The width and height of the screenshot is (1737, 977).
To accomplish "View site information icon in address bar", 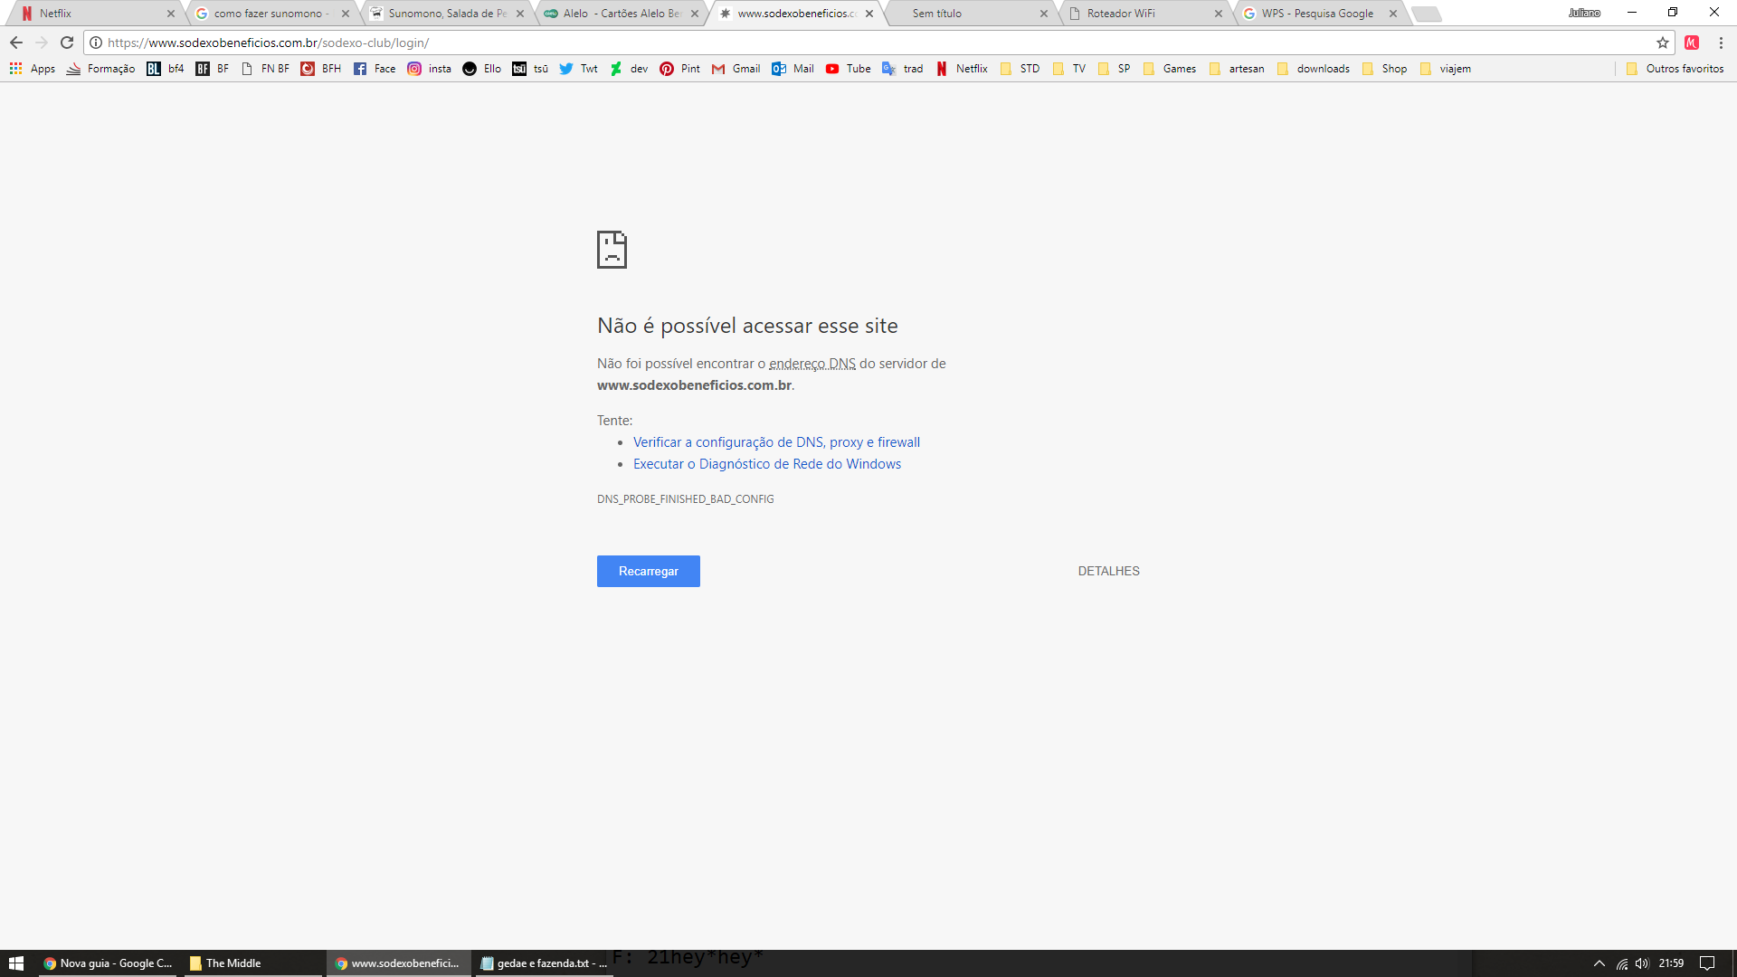I will [96, 43].
